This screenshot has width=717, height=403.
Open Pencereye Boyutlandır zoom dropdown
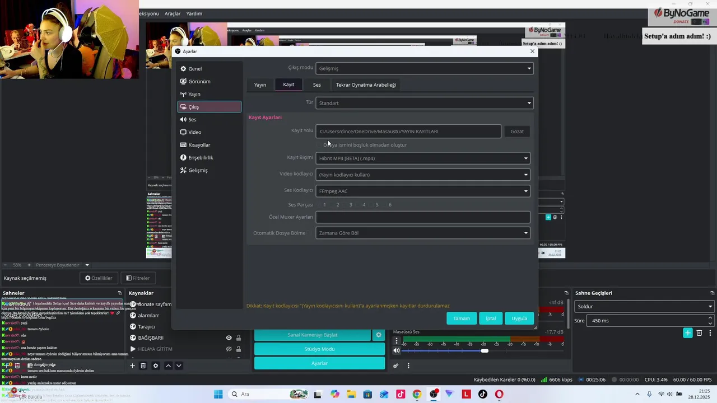pyautogui.click(x=62, y=265)
